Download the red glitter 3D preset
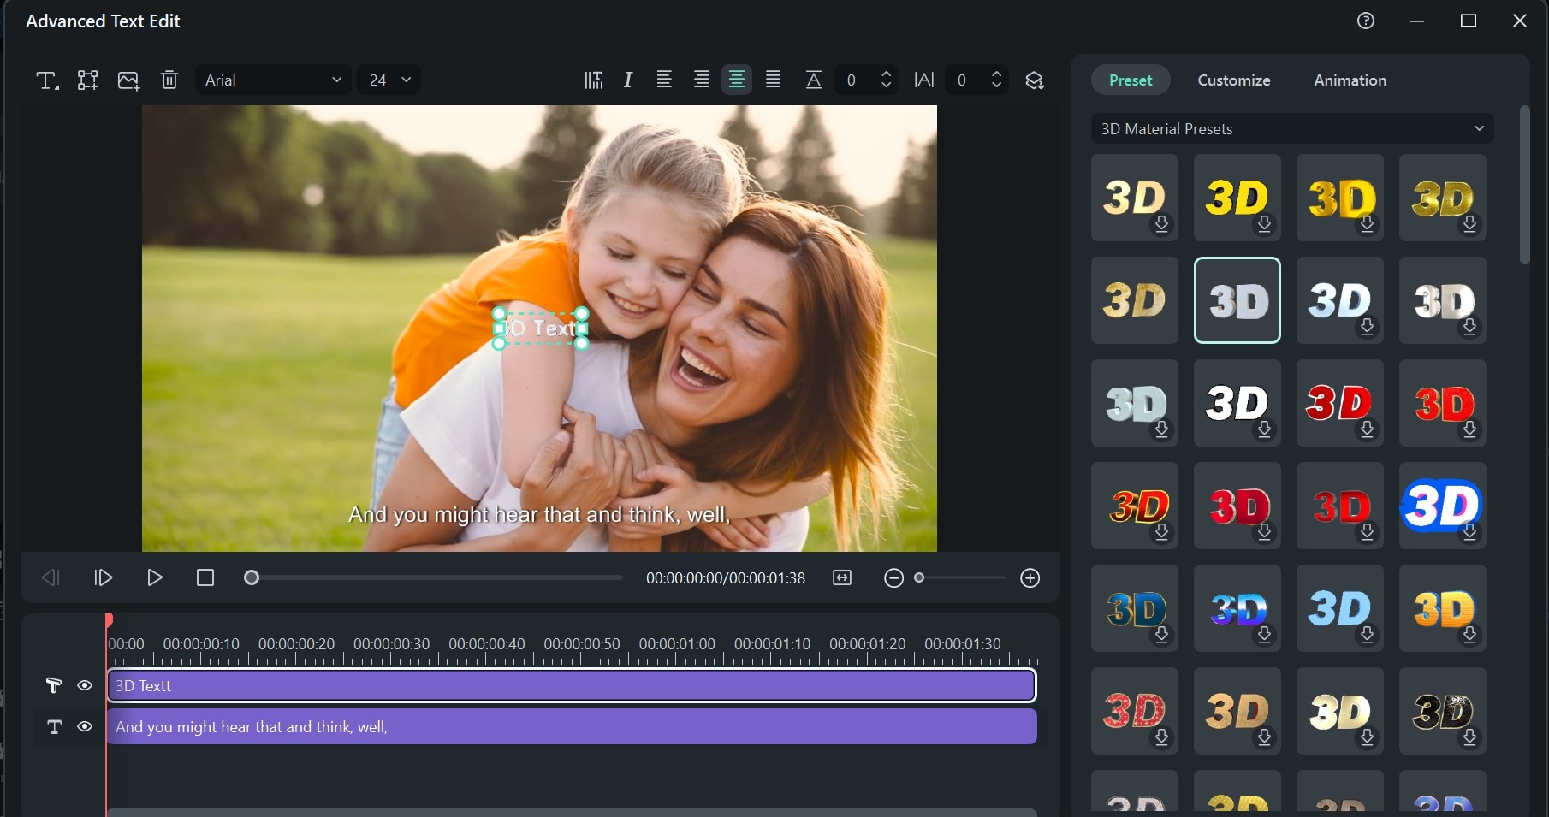This screenshot has height=817, width=1549. [x=1161, y=737]
